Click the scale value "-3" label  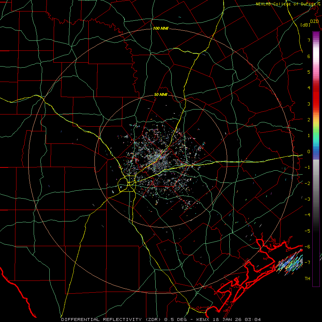pyautogui.click(x=307, y=199)
